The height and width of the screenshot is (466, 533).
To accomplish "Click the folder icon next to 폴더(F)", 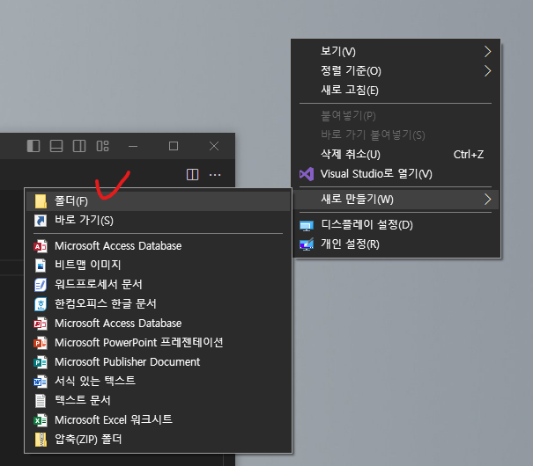I will (41, 201).
